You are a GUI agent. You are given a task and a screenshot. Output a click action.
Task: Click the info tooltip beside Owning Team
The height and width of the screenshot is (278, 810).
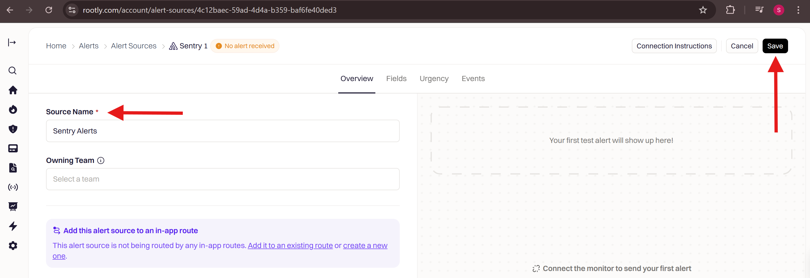(x=101, y=160)
